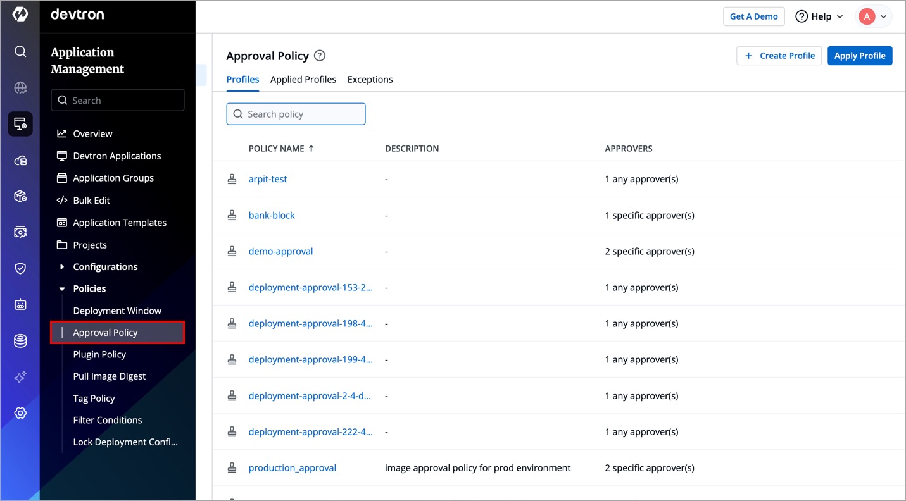Image resolution: width=906 pixels, height=501 pixels.
Task: Click the Search policy input field
Action: [296, 114]
